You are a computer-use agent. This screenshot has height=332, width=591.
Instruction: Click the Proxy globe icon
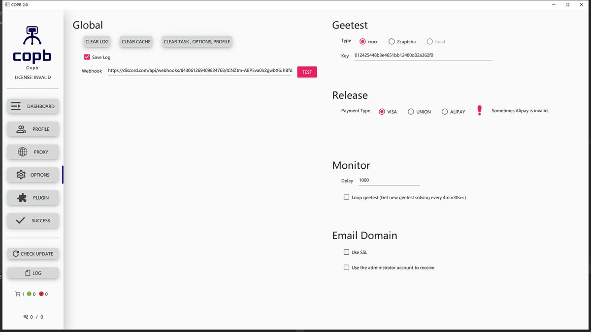tap(23, 152)
